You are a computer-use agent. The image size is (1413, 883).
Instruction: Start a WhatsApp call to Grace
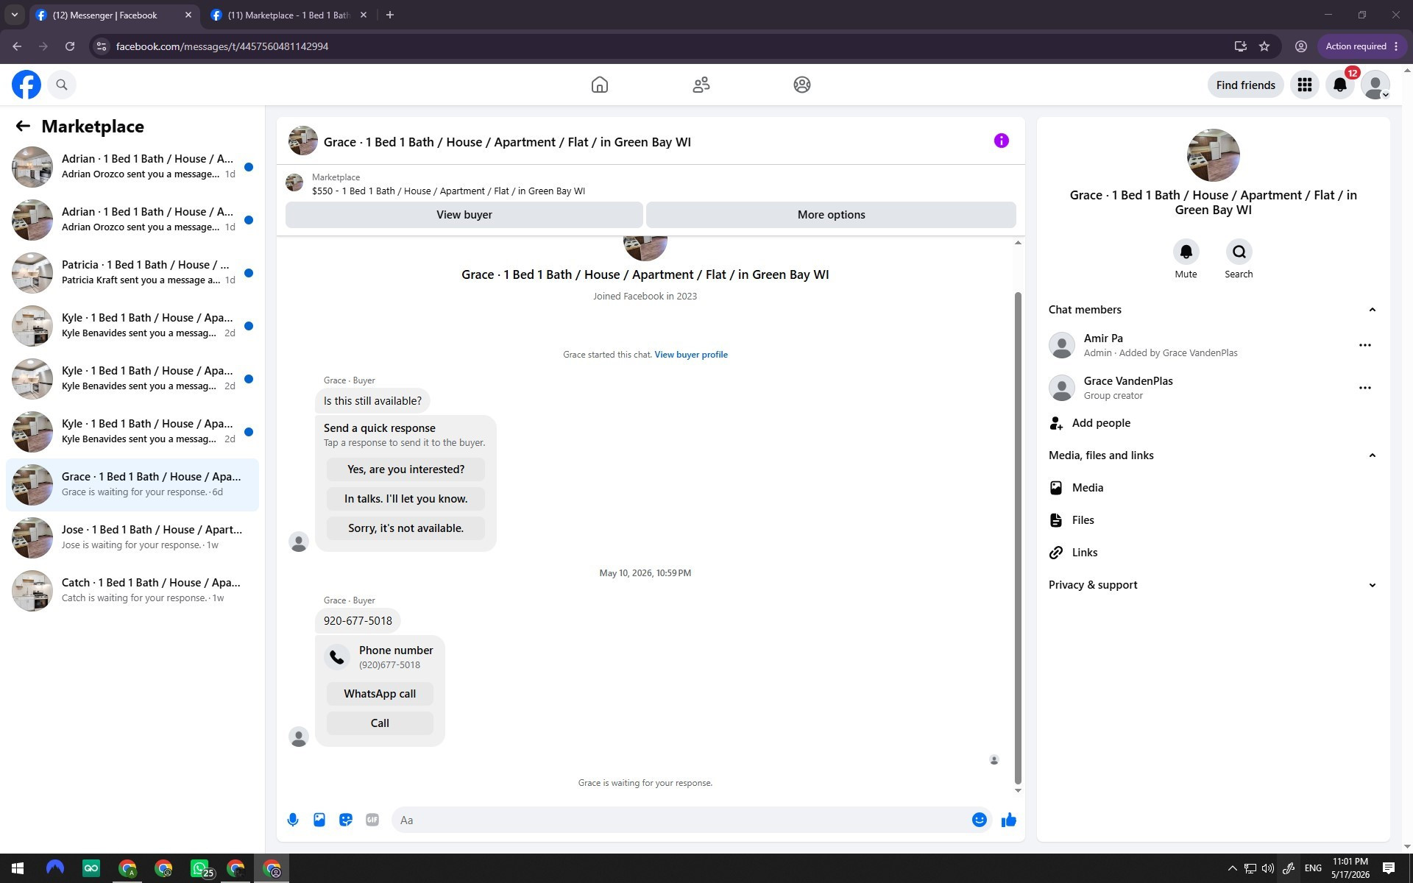click(x=380, y=694)
